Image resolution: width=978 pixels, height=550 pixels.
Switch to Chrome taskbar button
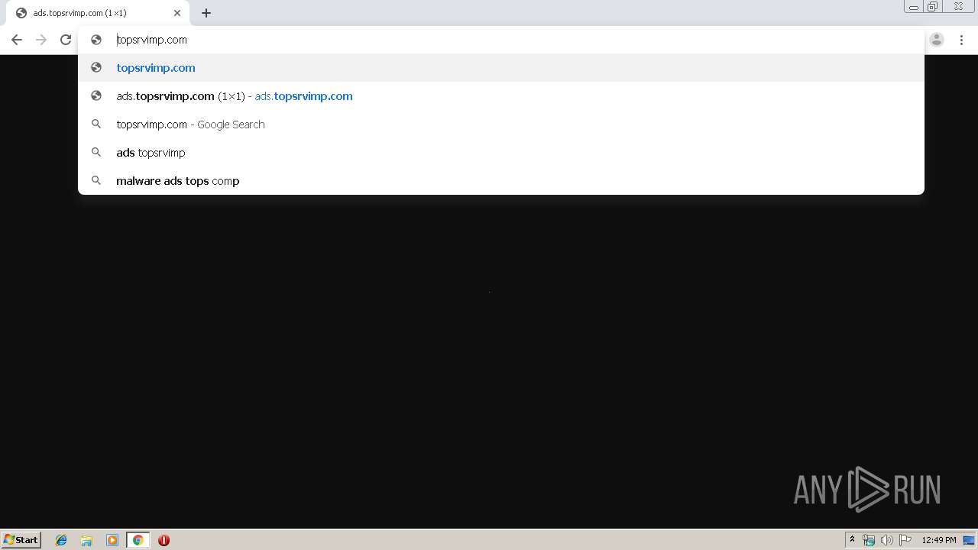pyautogui.click(x=138, y=540)
